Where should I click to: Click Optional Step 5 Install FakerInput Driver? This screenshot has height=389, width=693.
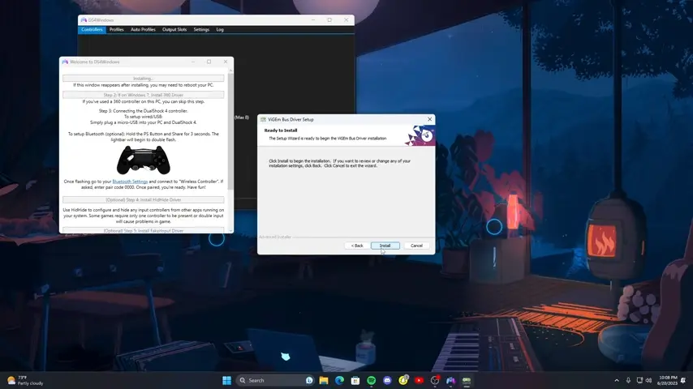[143, 230]
